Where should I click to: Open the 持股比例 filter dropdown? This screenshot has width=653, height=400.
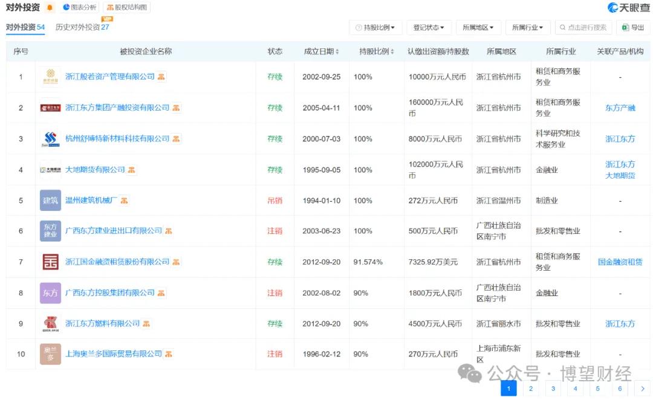coord(375,27)
